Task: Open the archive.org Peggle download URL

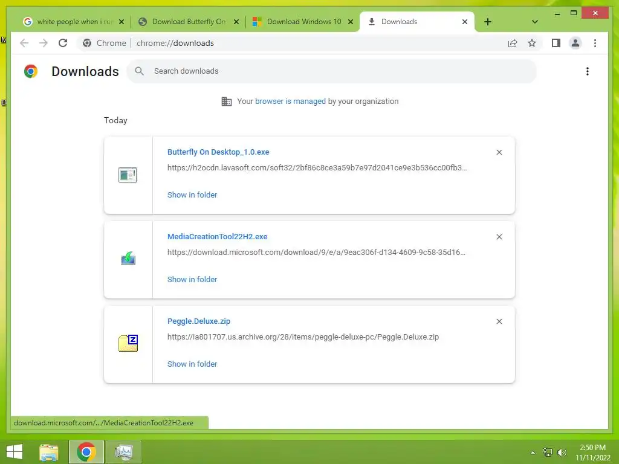Action: 303,337
